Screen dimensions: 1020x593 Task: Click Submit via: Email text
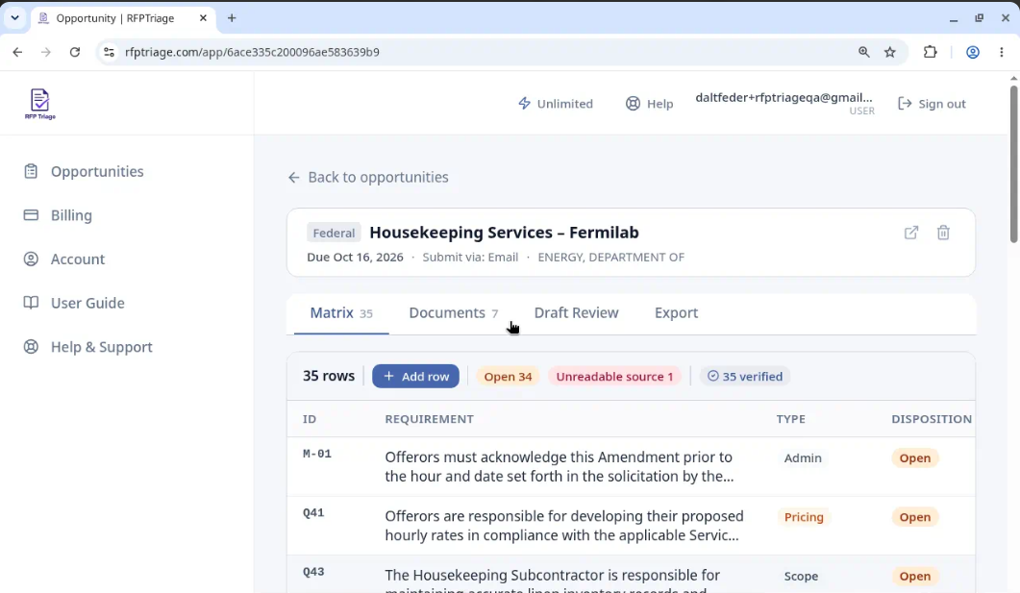point(470,257)
